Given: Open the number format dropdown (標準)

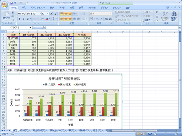Looking at the screenshot, I should tap(111, 14).
